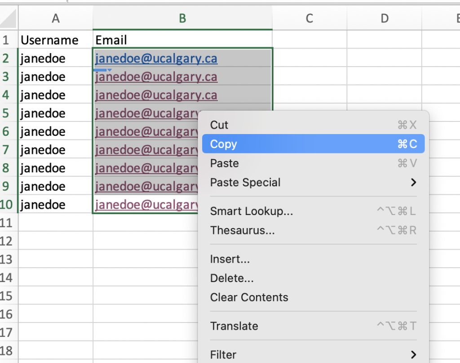Select column B header

(182, 18)
